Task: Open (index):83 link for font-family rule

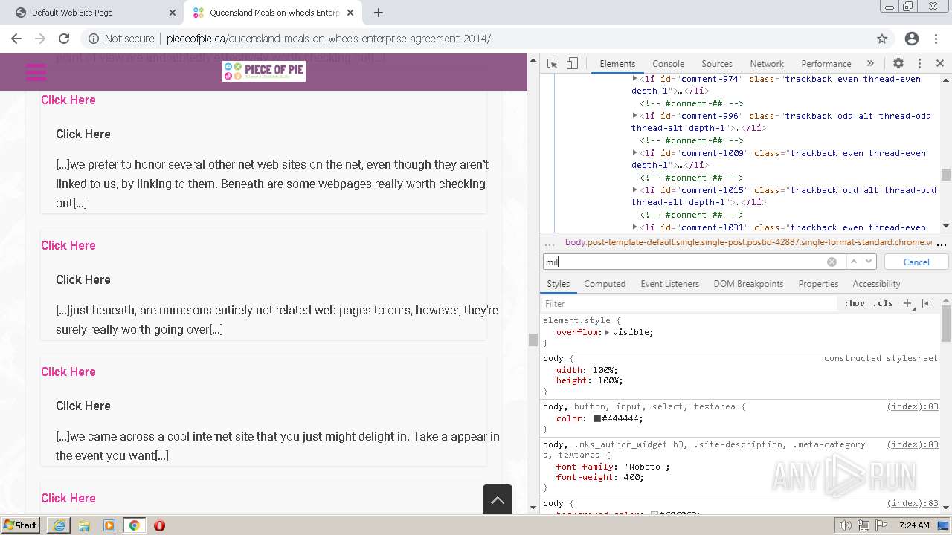Action: (x=912, y=444)
